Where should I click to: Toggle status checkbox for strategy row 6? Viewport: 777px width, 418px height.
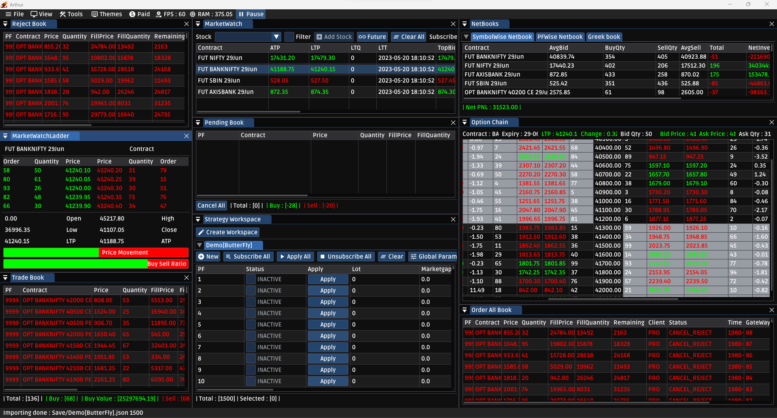pos(251,336)
